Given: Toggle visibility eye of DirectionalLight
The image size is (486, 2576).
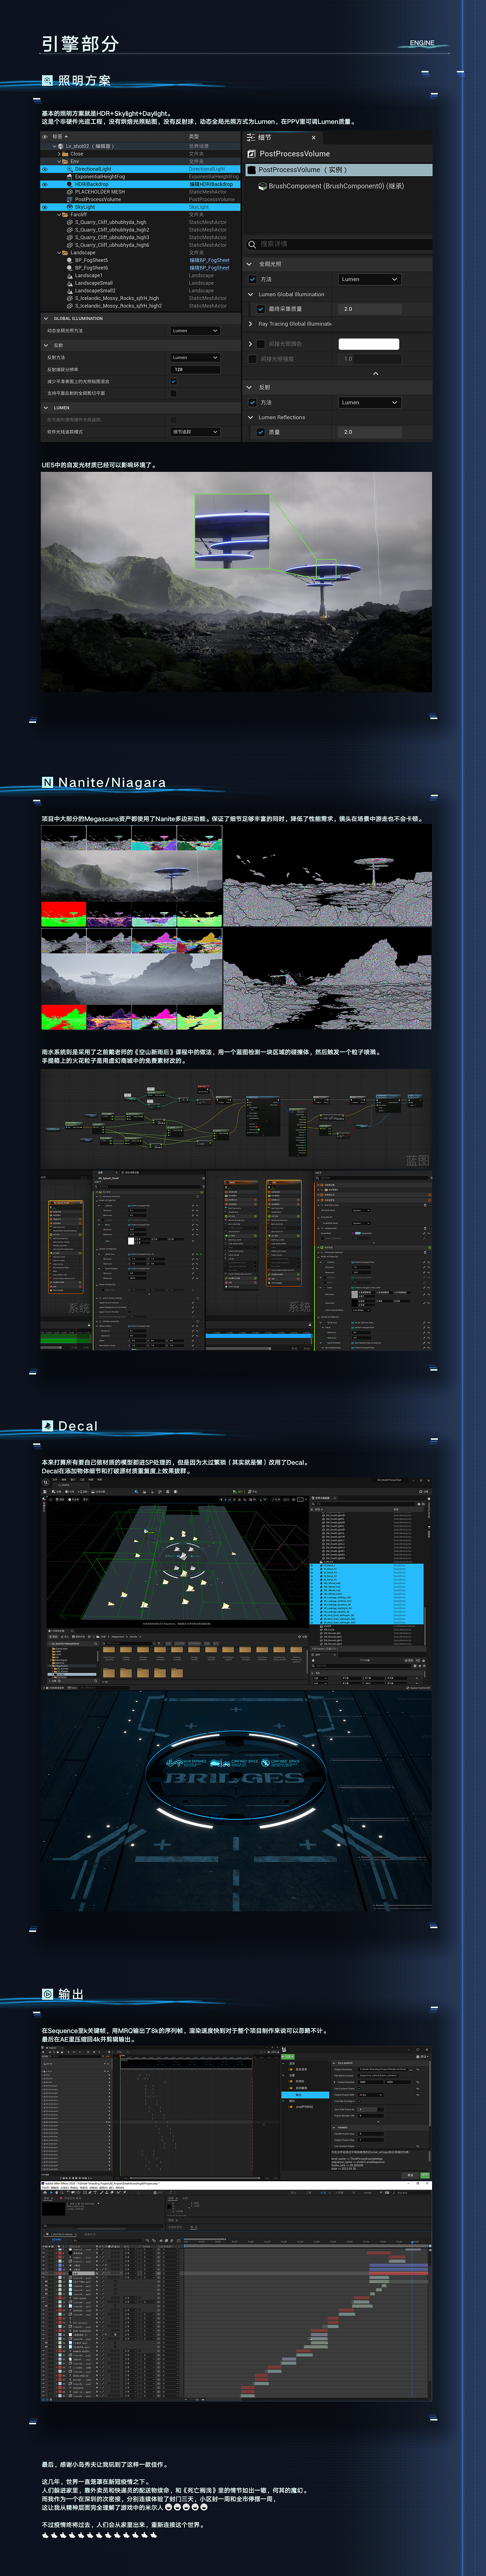Looking at the screenshot, I should coord(45,169).
